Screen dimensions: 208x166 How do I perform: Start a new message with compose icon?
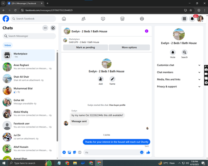(53, 28)
